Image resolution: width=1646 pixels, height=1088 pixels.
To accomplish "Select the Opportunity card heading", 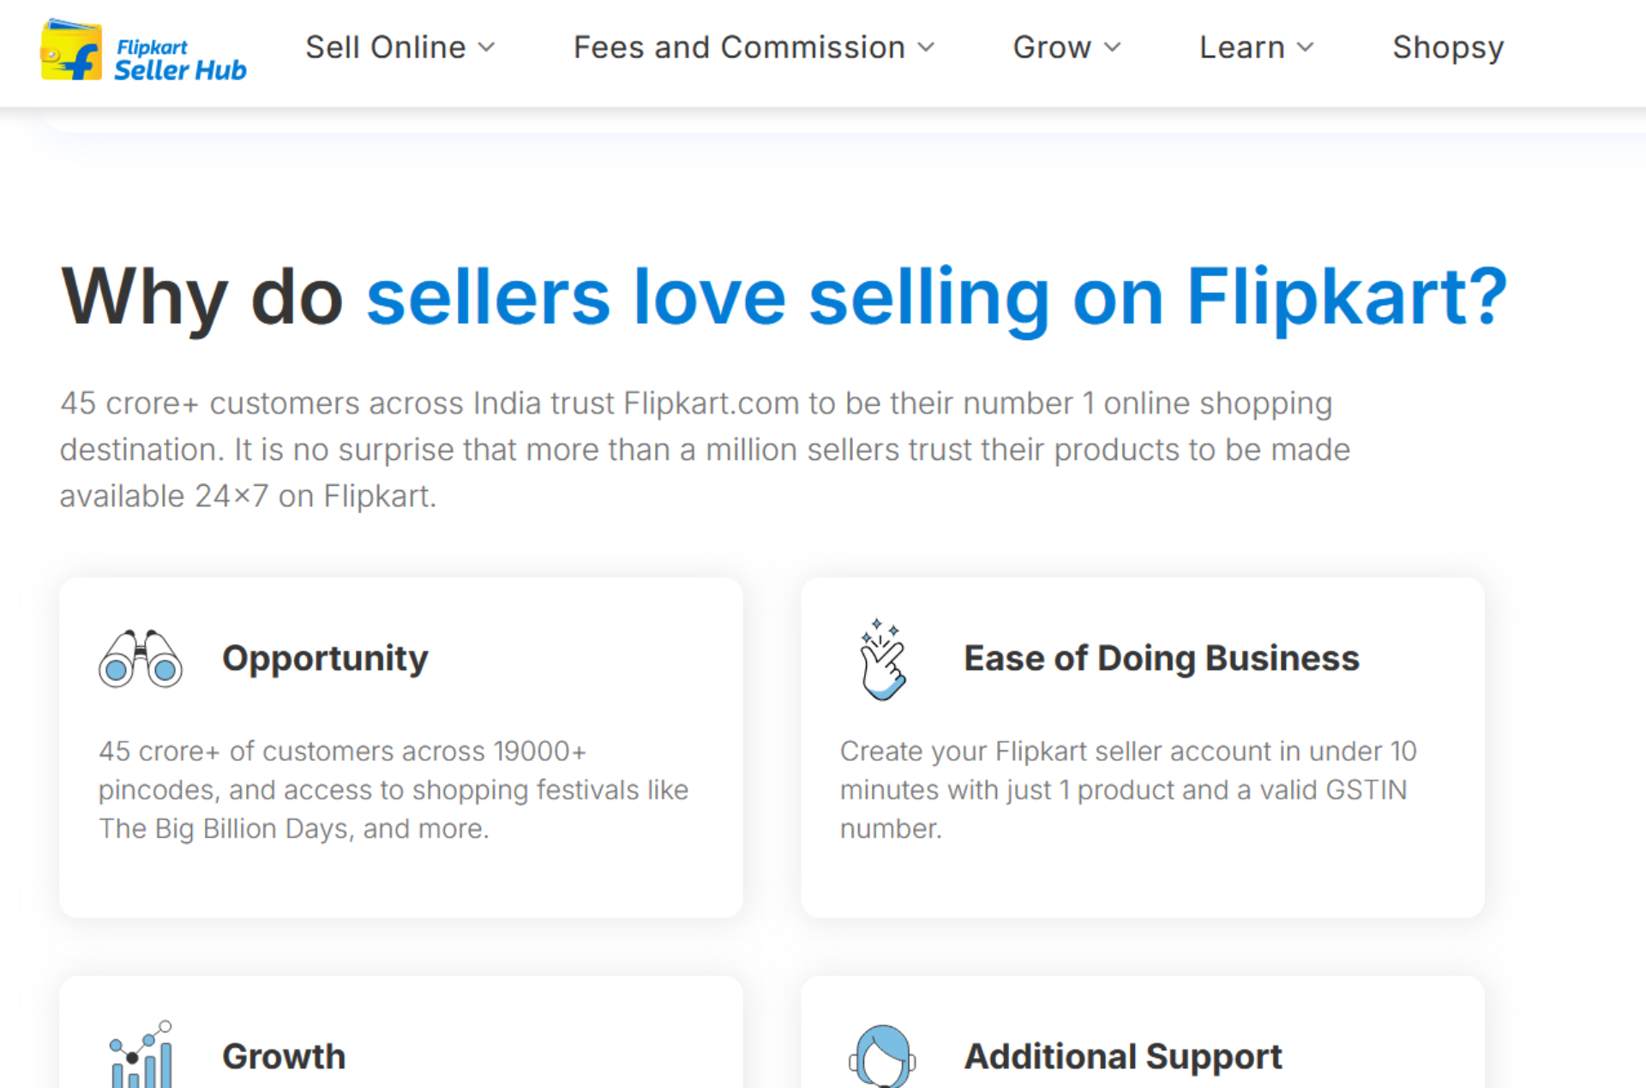I will point(325,659).
